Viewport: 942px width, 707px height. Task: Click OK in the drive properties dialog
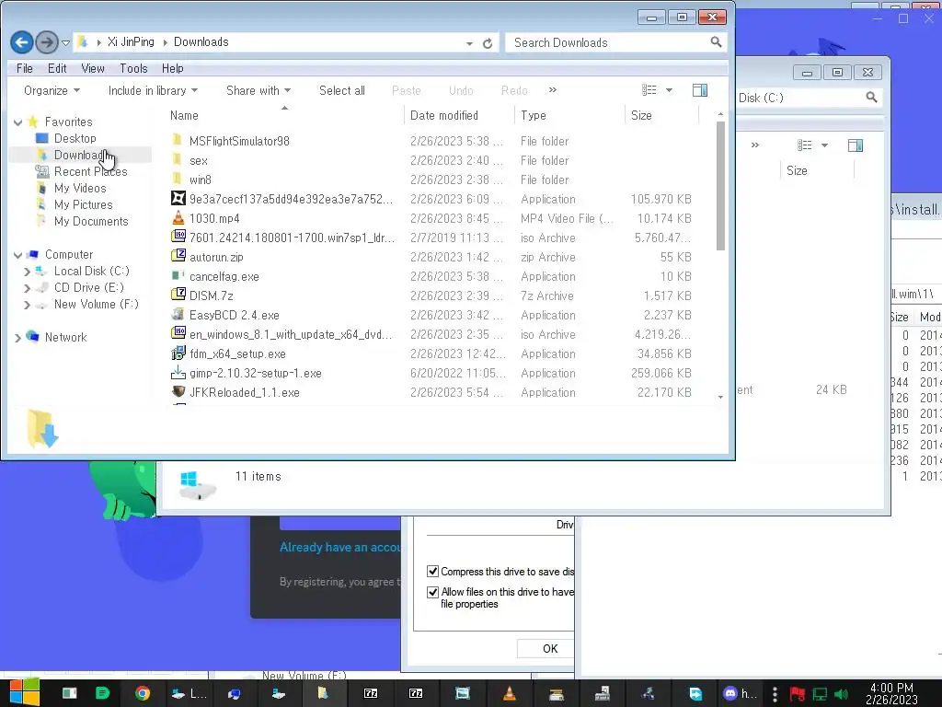pyautogui.click(x=546, y=649)
